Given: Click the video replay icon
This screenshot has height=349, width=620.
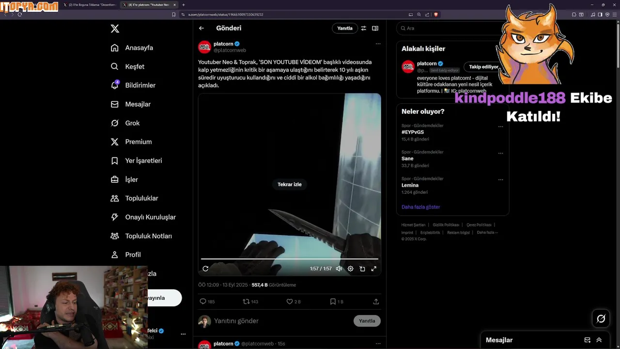Looking at the screenshot, I should [205, 269].
